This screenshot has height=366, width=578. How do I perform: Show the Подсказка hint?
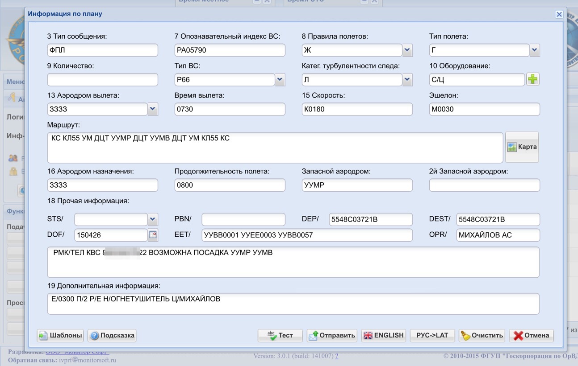[112, 336]
